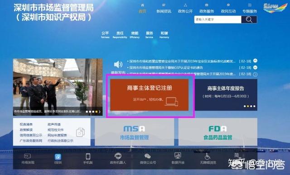Open the 政务服务 navigation menu
This screenshot has height=175, width=290.
(207, 9)
